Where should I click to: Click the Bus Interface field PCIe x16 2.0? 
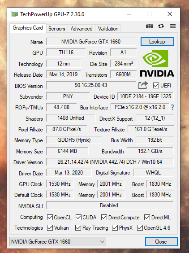click(x=140, y=107)
